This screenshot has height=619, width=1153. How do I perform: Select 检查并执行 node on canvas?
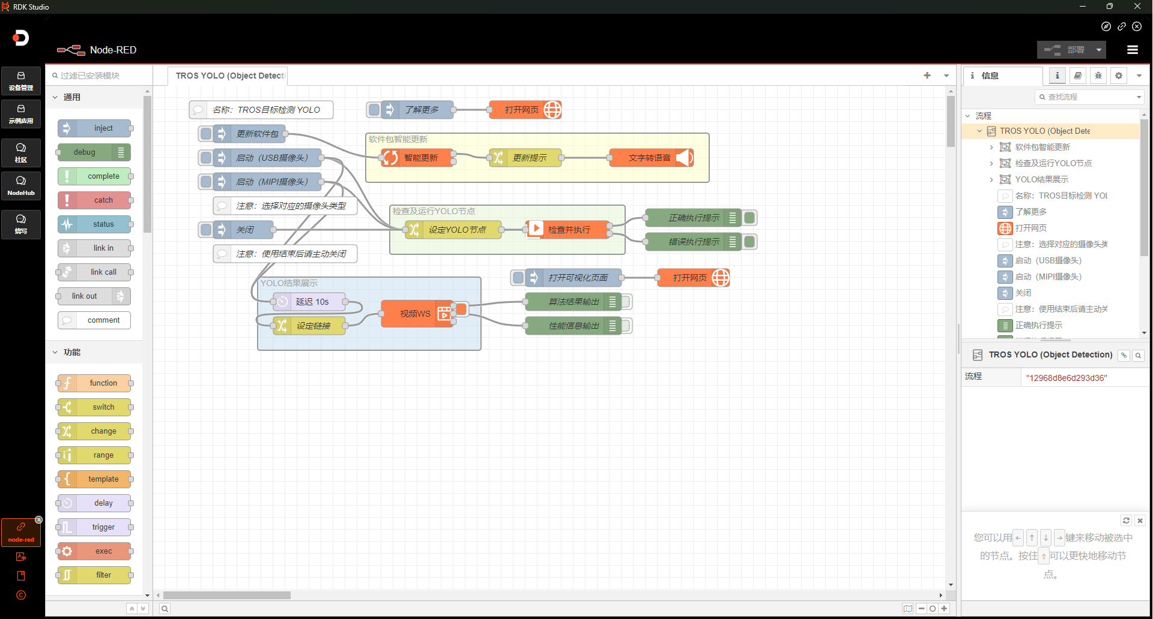point(567,230)
